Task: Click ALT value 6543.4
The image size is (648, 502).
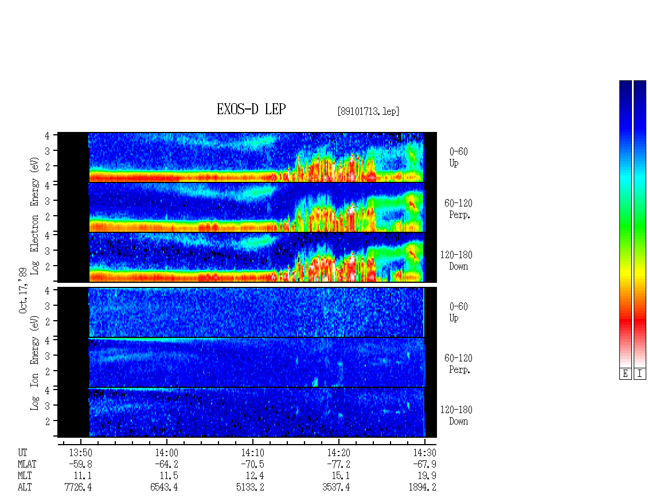Action: [x=164, y=488]
